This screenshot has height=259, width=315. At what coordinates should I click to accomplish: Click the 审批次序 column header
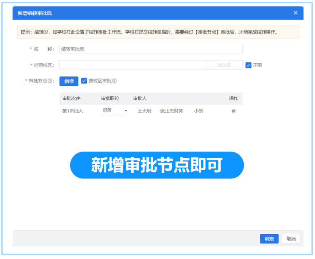pyautogui.click(x=71, y=99)
